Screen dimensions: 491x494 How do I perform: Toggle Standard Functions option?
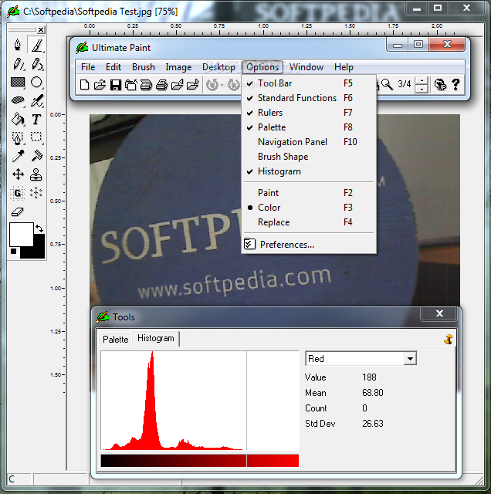[x=309, y=98]
